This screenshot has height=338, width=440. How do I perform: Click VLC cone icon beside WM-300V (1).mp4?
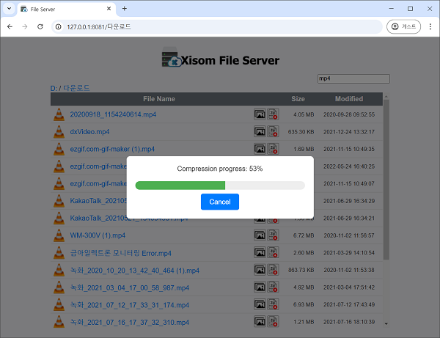pyautogui.click(x=59, y=235)
